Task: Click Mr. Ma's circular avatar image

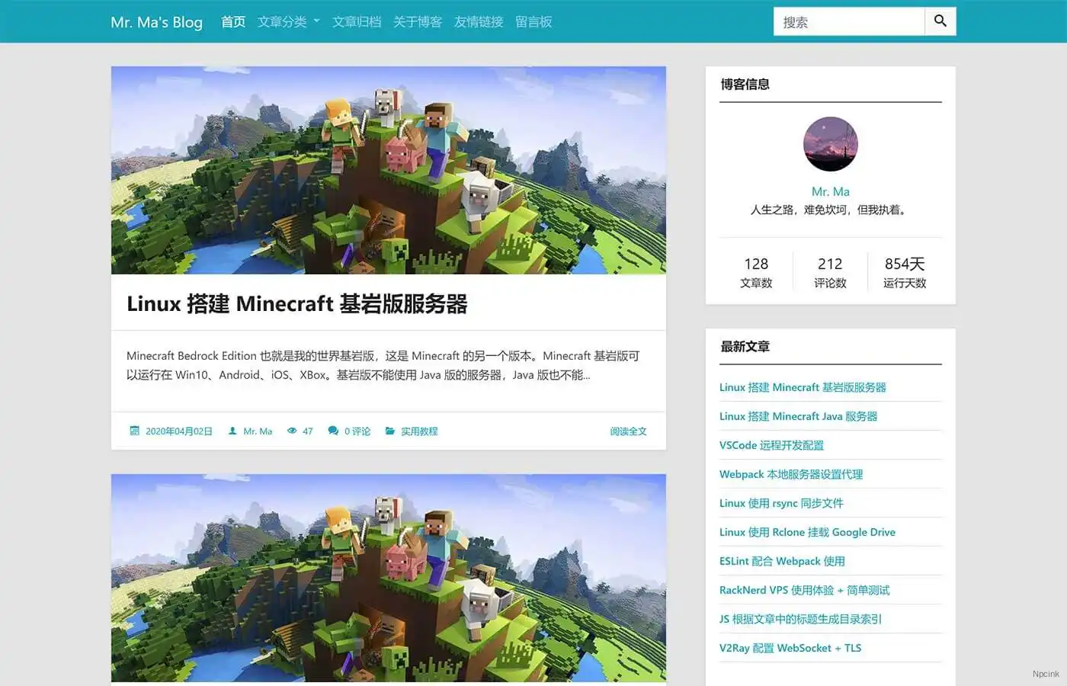Action: click(830, 144)
